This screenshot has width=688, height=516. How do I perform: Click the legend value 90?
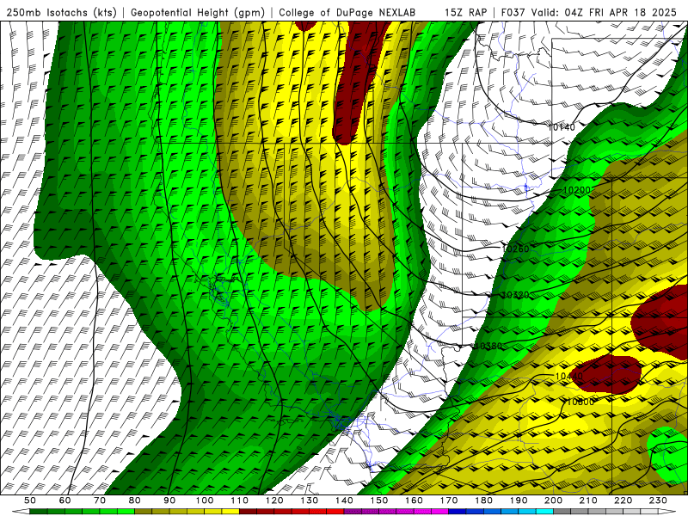point(169,501)
